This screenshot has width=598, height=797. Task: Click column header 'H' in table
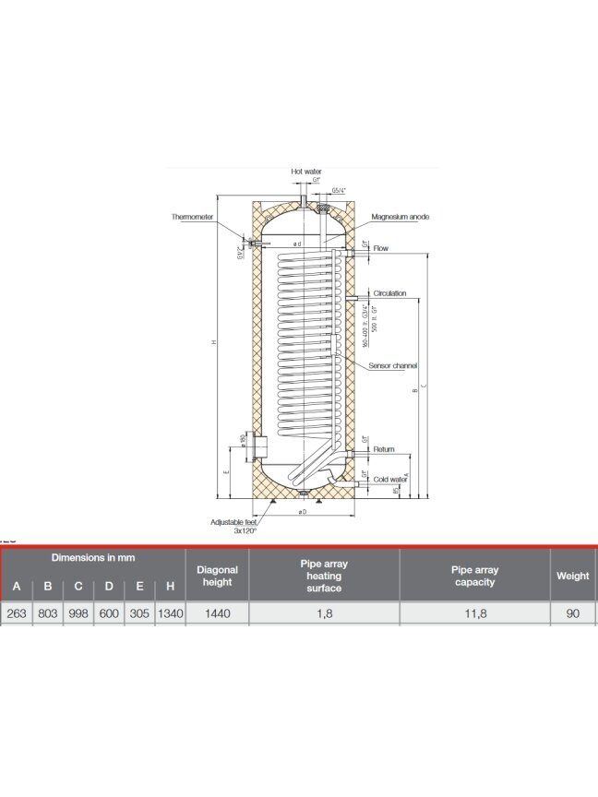(171, 586)
